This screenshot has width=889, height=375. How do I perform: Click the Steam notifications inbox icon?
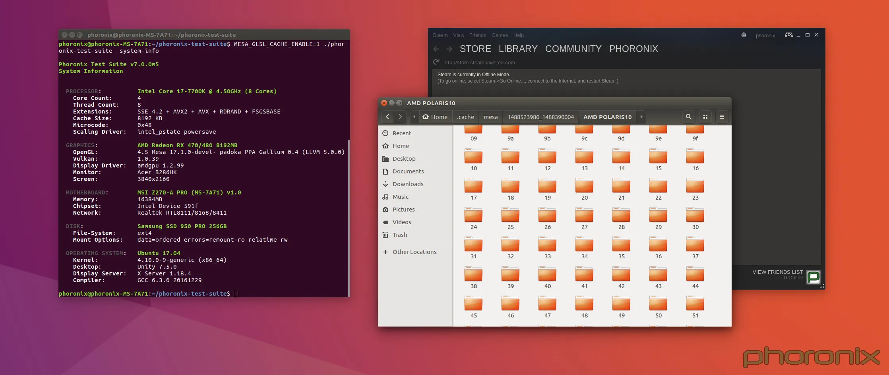pos(744,35)
